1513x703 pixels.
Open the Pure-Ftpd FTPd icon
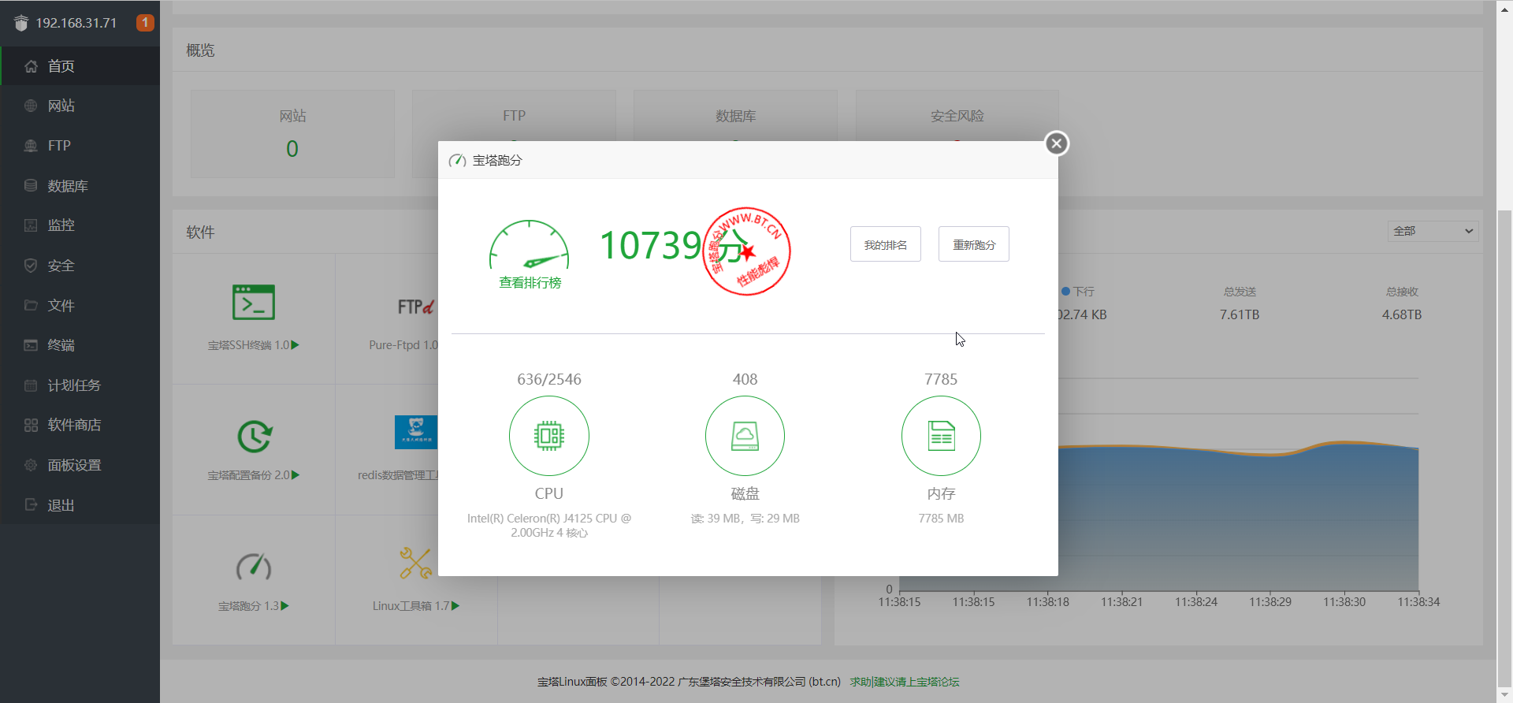[x=416, y=307]
